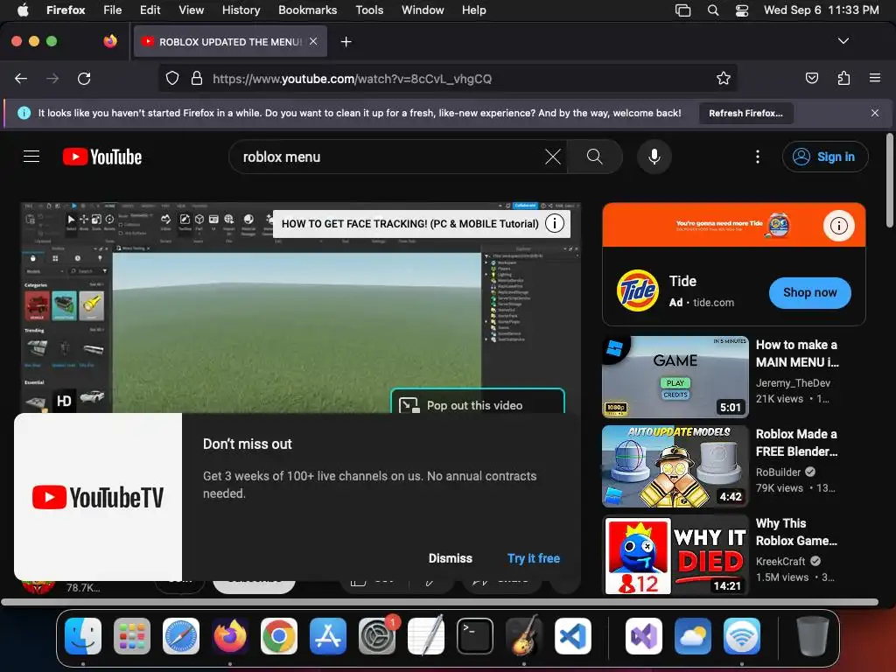Open Terminal from the Dock
Image resolution: width=896 pixels, height=672 pixels.
coord(475,636)
